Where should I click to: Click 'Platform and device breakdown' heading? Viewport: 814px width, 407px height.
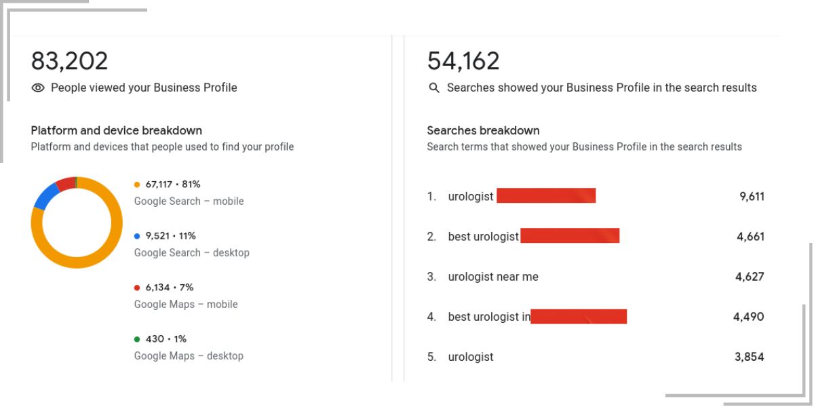click(117, 130)
